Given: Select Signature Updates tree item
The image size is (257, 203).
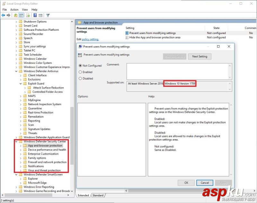Looking at the screenshot, I should point(39,129).
